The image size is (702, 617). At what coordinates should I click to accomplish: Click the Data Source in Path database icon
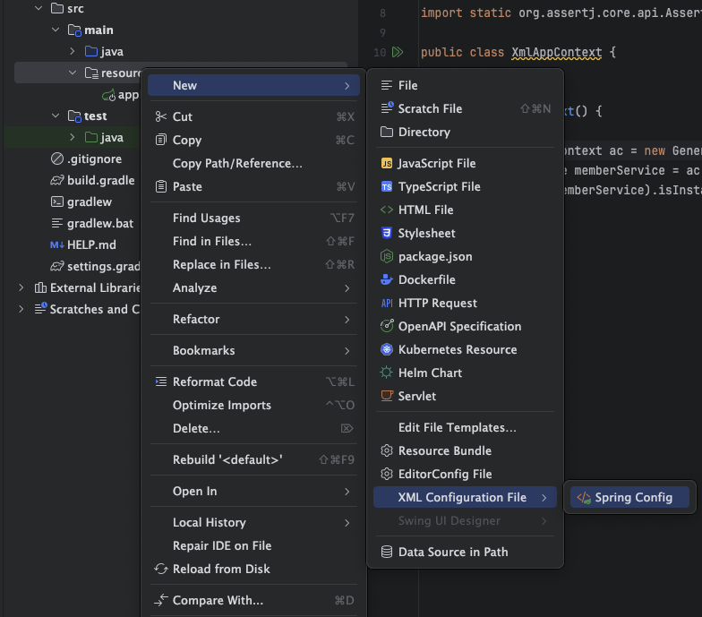tap(387, 552)
